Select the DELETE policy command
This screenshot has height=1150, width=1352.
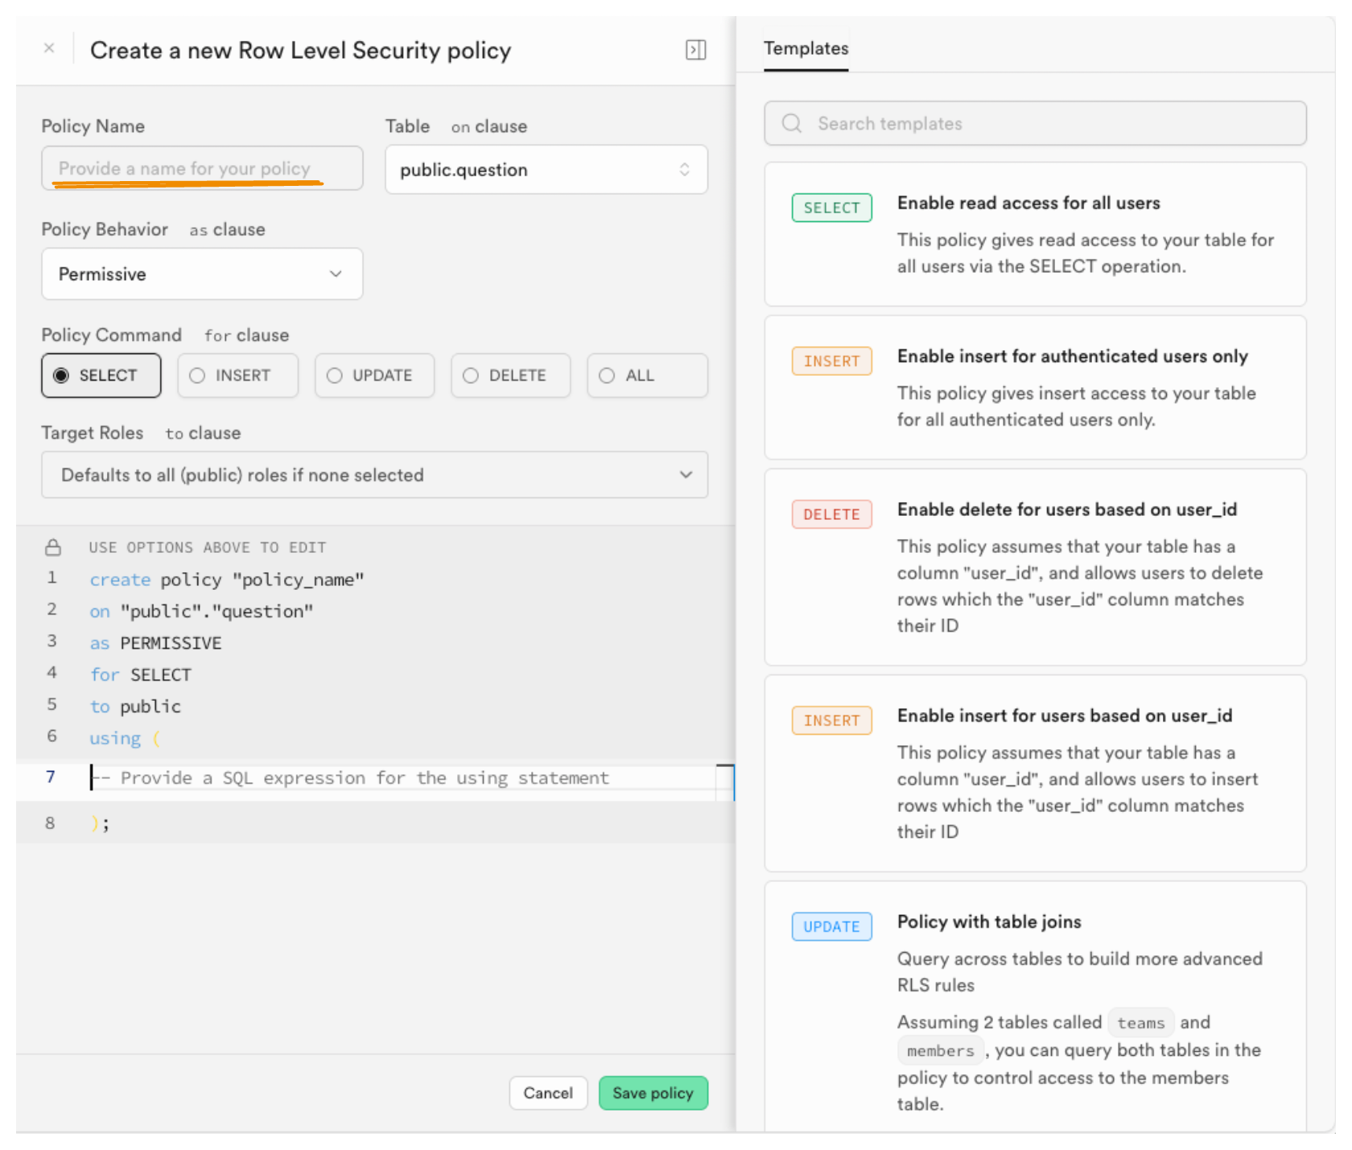pyautogui.click(x=510, y=376)
